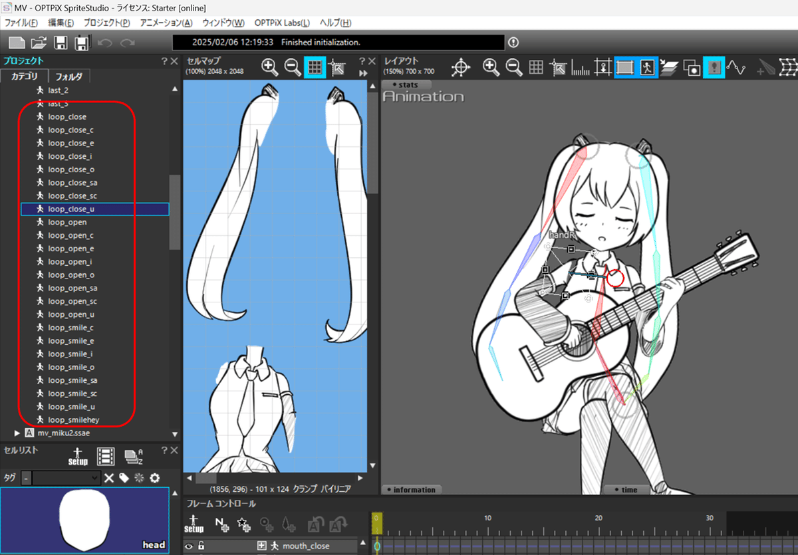Click the guide lines icon in the layout toolbar
The height and width of the screenshot is (555, 798).
(x=603, y=67)
